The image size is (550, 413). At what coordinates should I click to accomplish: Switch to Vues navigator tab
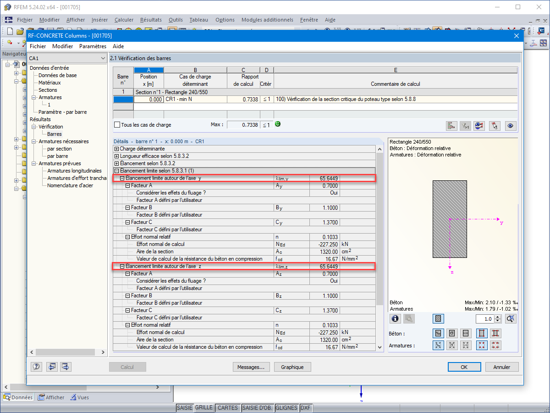point(79,397)
